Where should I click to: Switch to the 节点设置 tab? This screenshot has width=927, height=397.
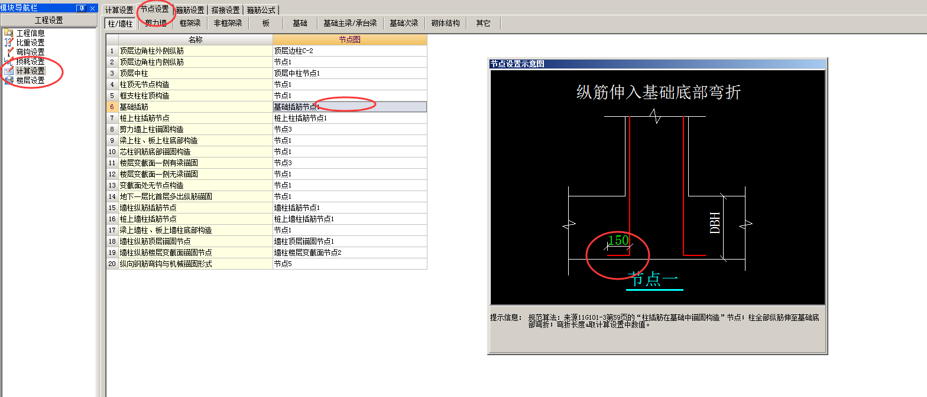(155, 9)
